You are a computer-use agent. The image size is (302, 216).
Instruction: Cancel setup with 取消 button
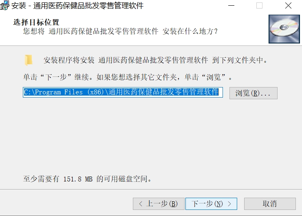[x=270, y=204]
